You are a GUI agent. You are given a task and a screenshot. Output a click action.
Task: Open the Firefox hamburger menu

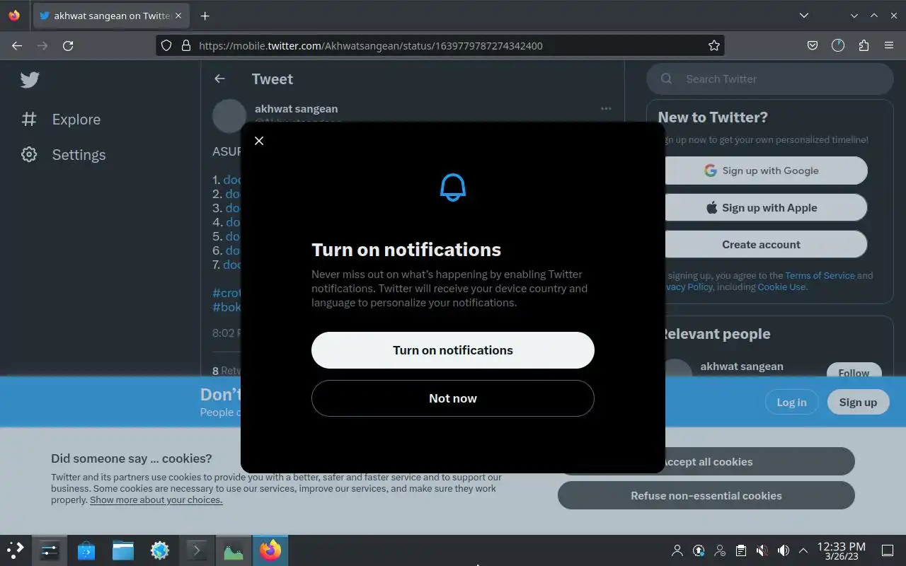(889, 45)
